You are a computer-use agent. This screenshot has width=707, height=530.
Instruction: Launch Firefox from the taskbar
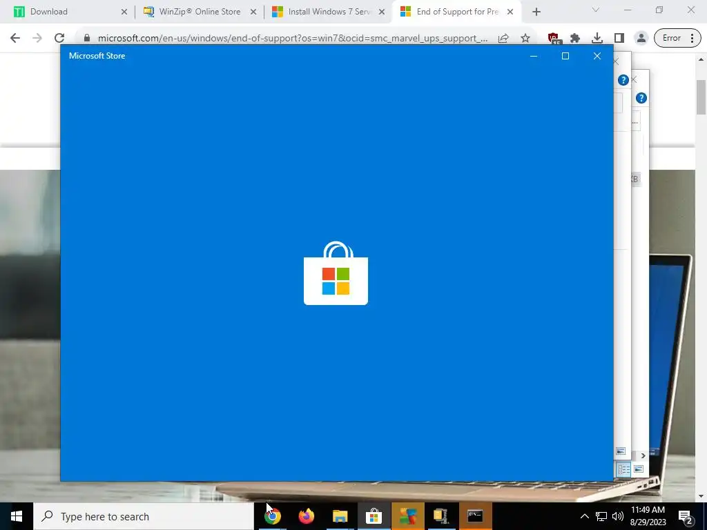[x=306, y=516]
